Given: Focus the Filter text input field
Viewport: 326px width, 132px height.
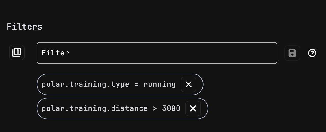Looking at the screenshot, I should coord(157,53).
